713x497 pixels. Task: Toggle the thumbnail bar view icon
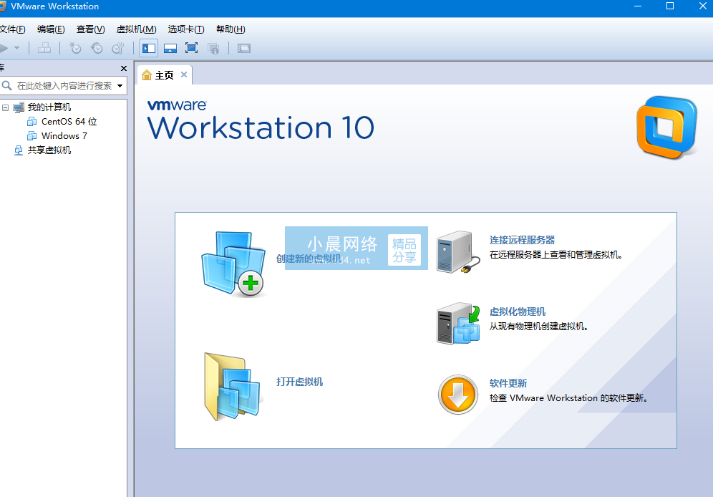click(170, 48)
